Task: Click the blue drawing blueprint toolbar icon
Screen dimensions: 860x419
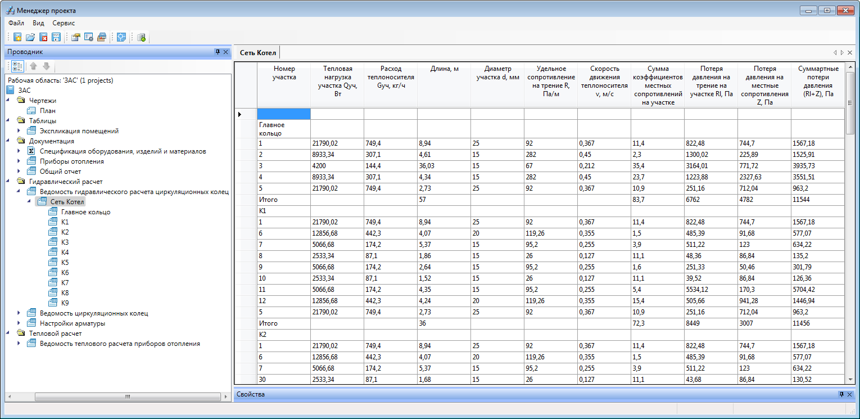Action: pos(121,37)
